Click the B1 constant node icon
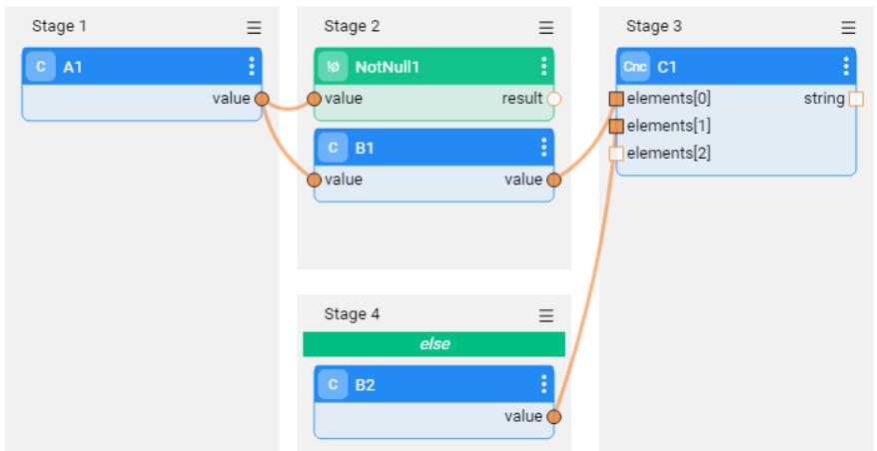This screenshot has height=451, width=877. [x=333, y=148]
